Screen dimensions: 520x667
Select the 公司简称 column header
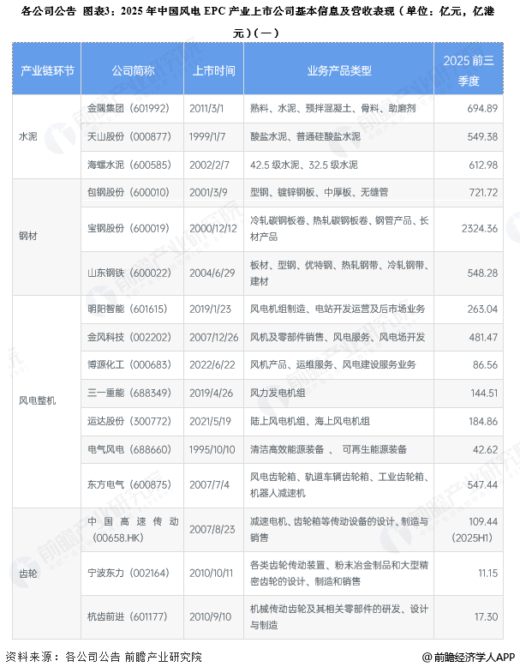point(134,69)
